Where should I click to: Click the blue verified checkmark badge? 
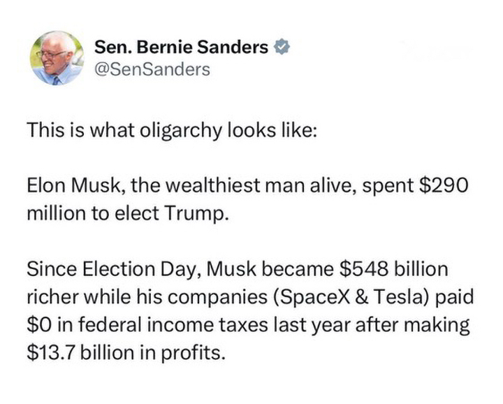click(x=282, y=48)
